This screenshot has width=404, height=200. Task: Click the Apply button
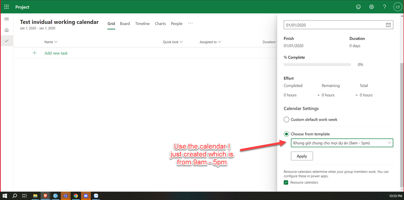point(302,156)
